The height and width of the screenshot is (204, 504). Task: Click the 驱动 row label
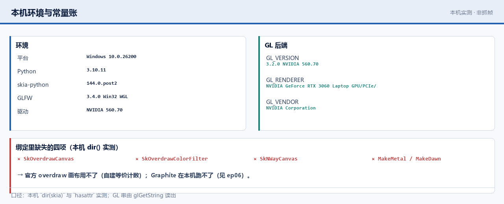[x=23, y=111]
